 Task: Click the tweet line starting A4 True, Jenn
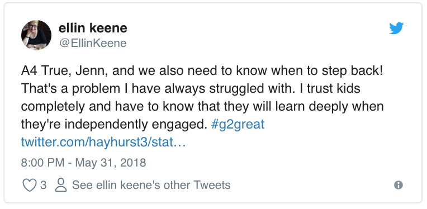click(202, 71)
